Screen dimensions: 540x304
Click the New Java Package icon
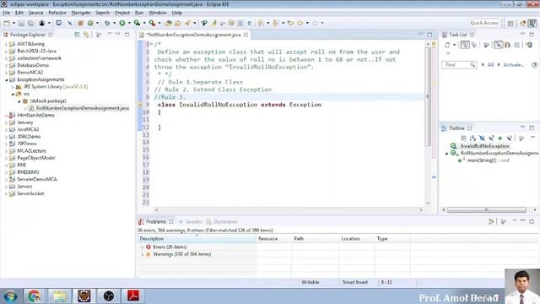coord(81,23)
